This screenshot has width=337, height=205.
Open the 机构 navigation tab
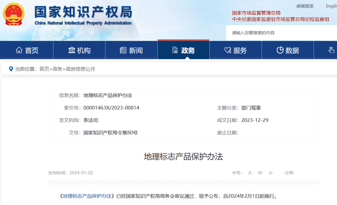coord(79,50)
